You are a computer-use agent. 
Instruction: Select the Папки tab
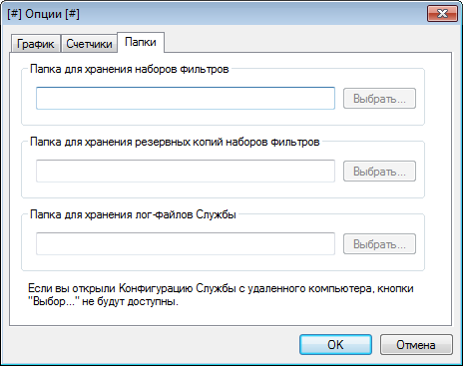141,42
